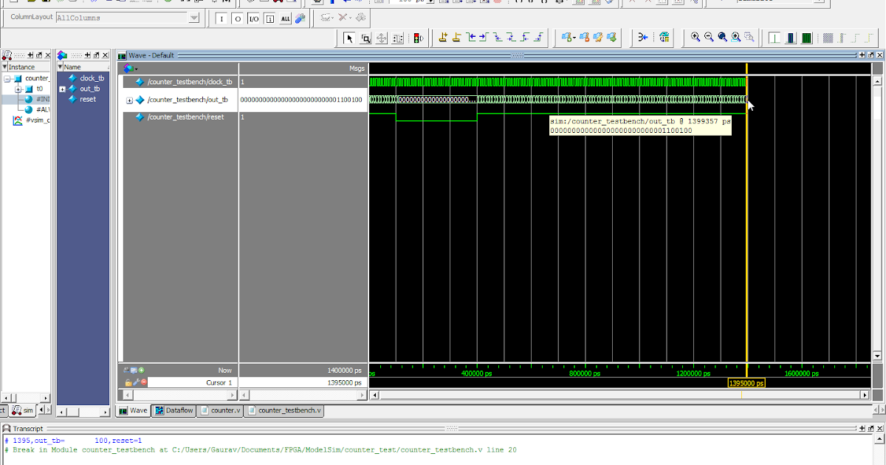Image resolution: width=886 pixels, height=465 pixels.
Task: Open the counter.v tab
Action: click(x=219, y=410)
